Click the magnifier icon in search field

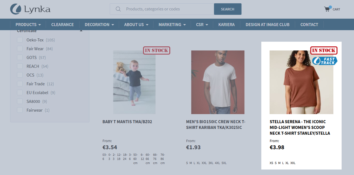tap(118, 9)
